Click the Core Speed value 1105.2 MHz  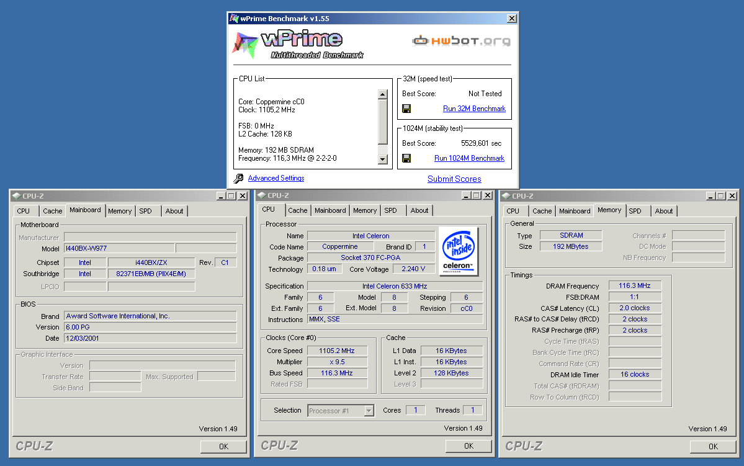(x=337, y=351)
